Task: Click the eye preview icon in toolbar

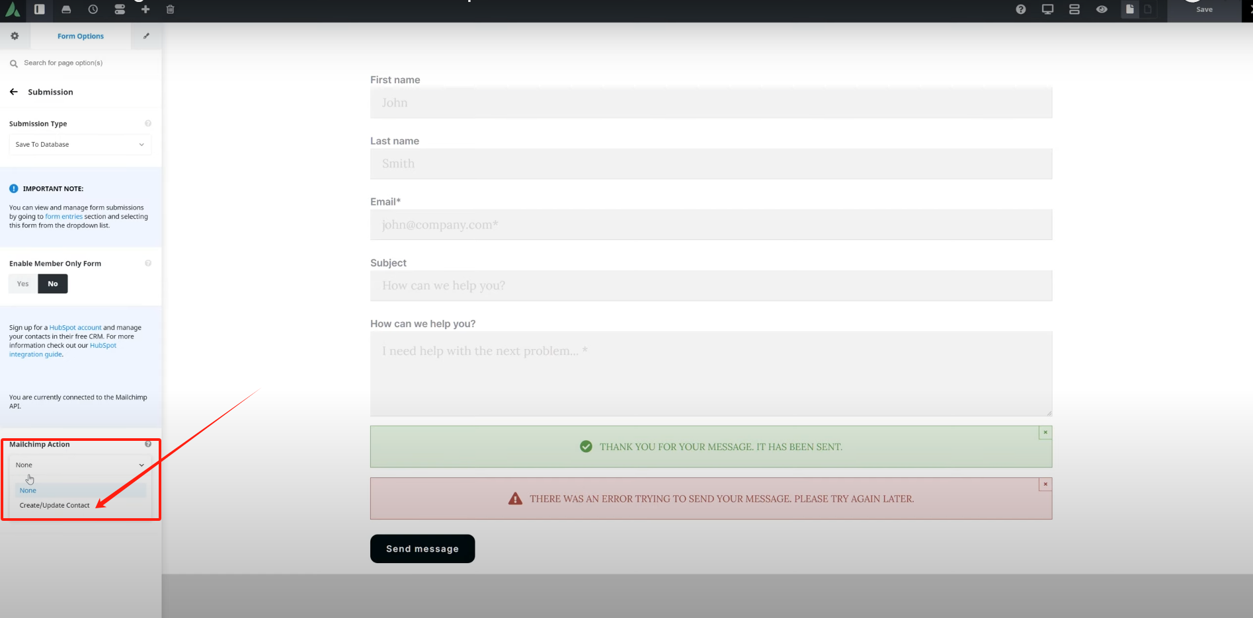Action: coord(1102,10)
